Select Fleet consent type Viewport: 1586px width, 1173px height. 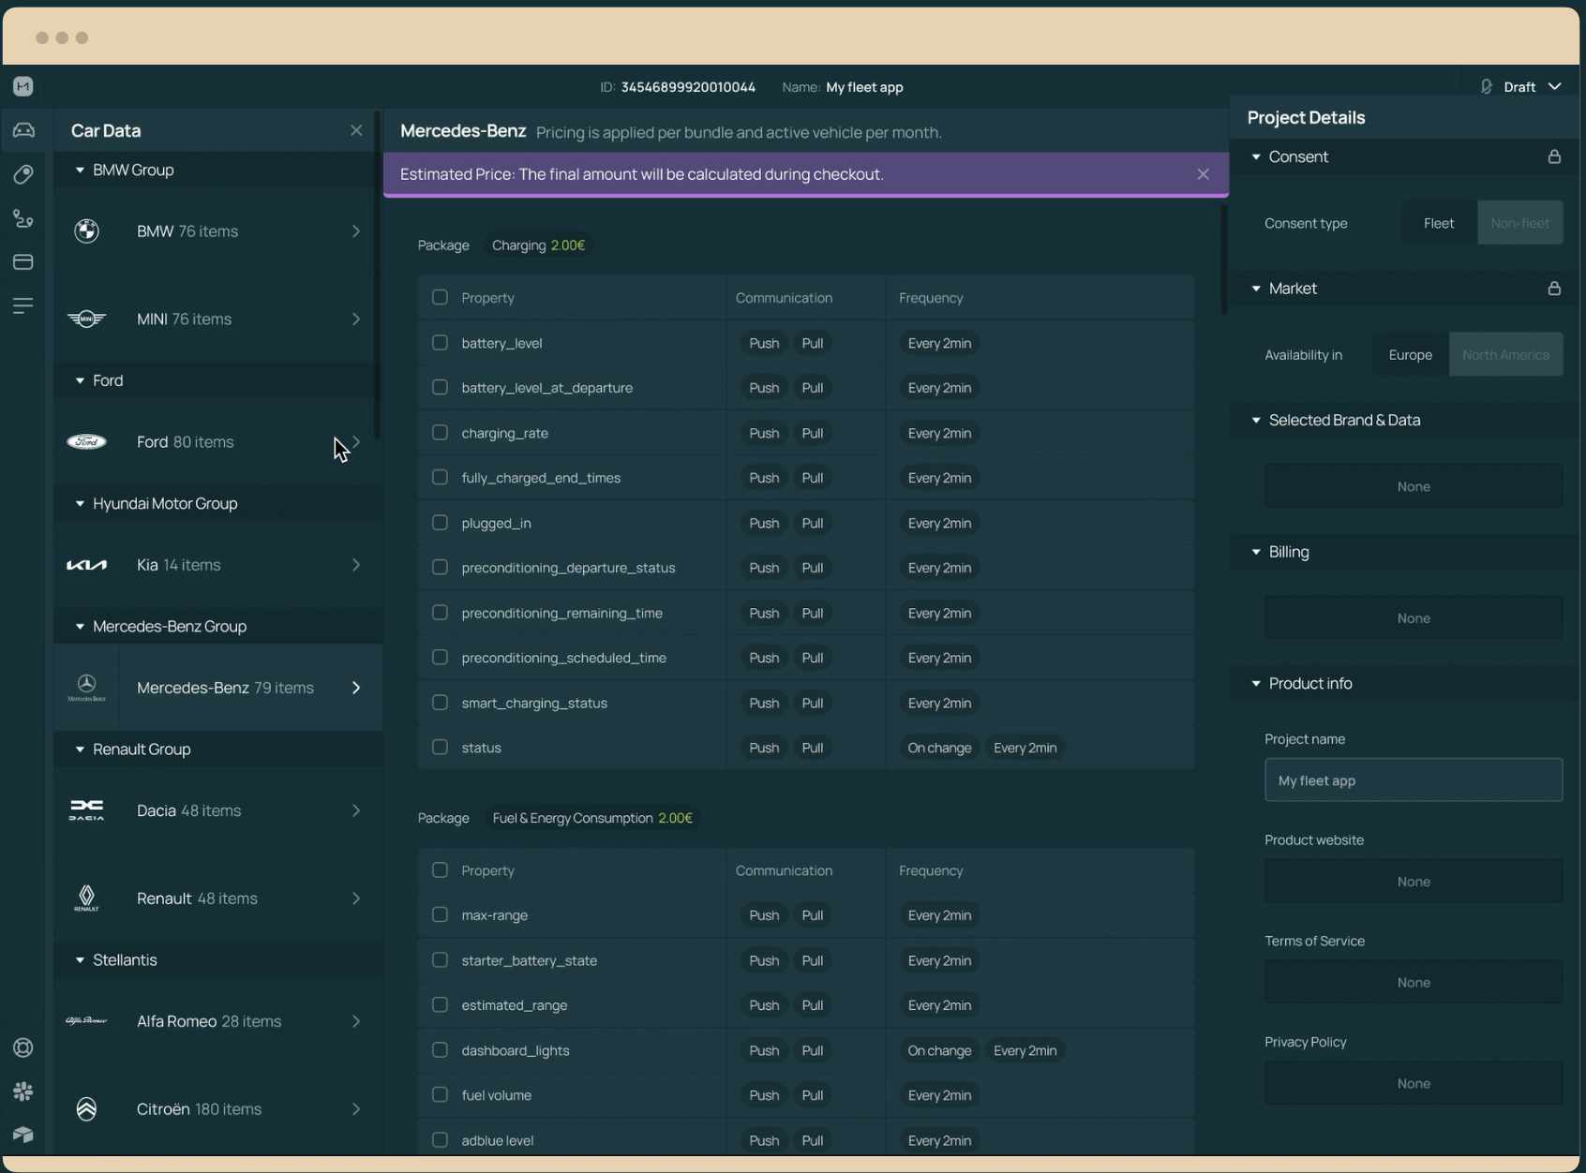point(1439,223)
